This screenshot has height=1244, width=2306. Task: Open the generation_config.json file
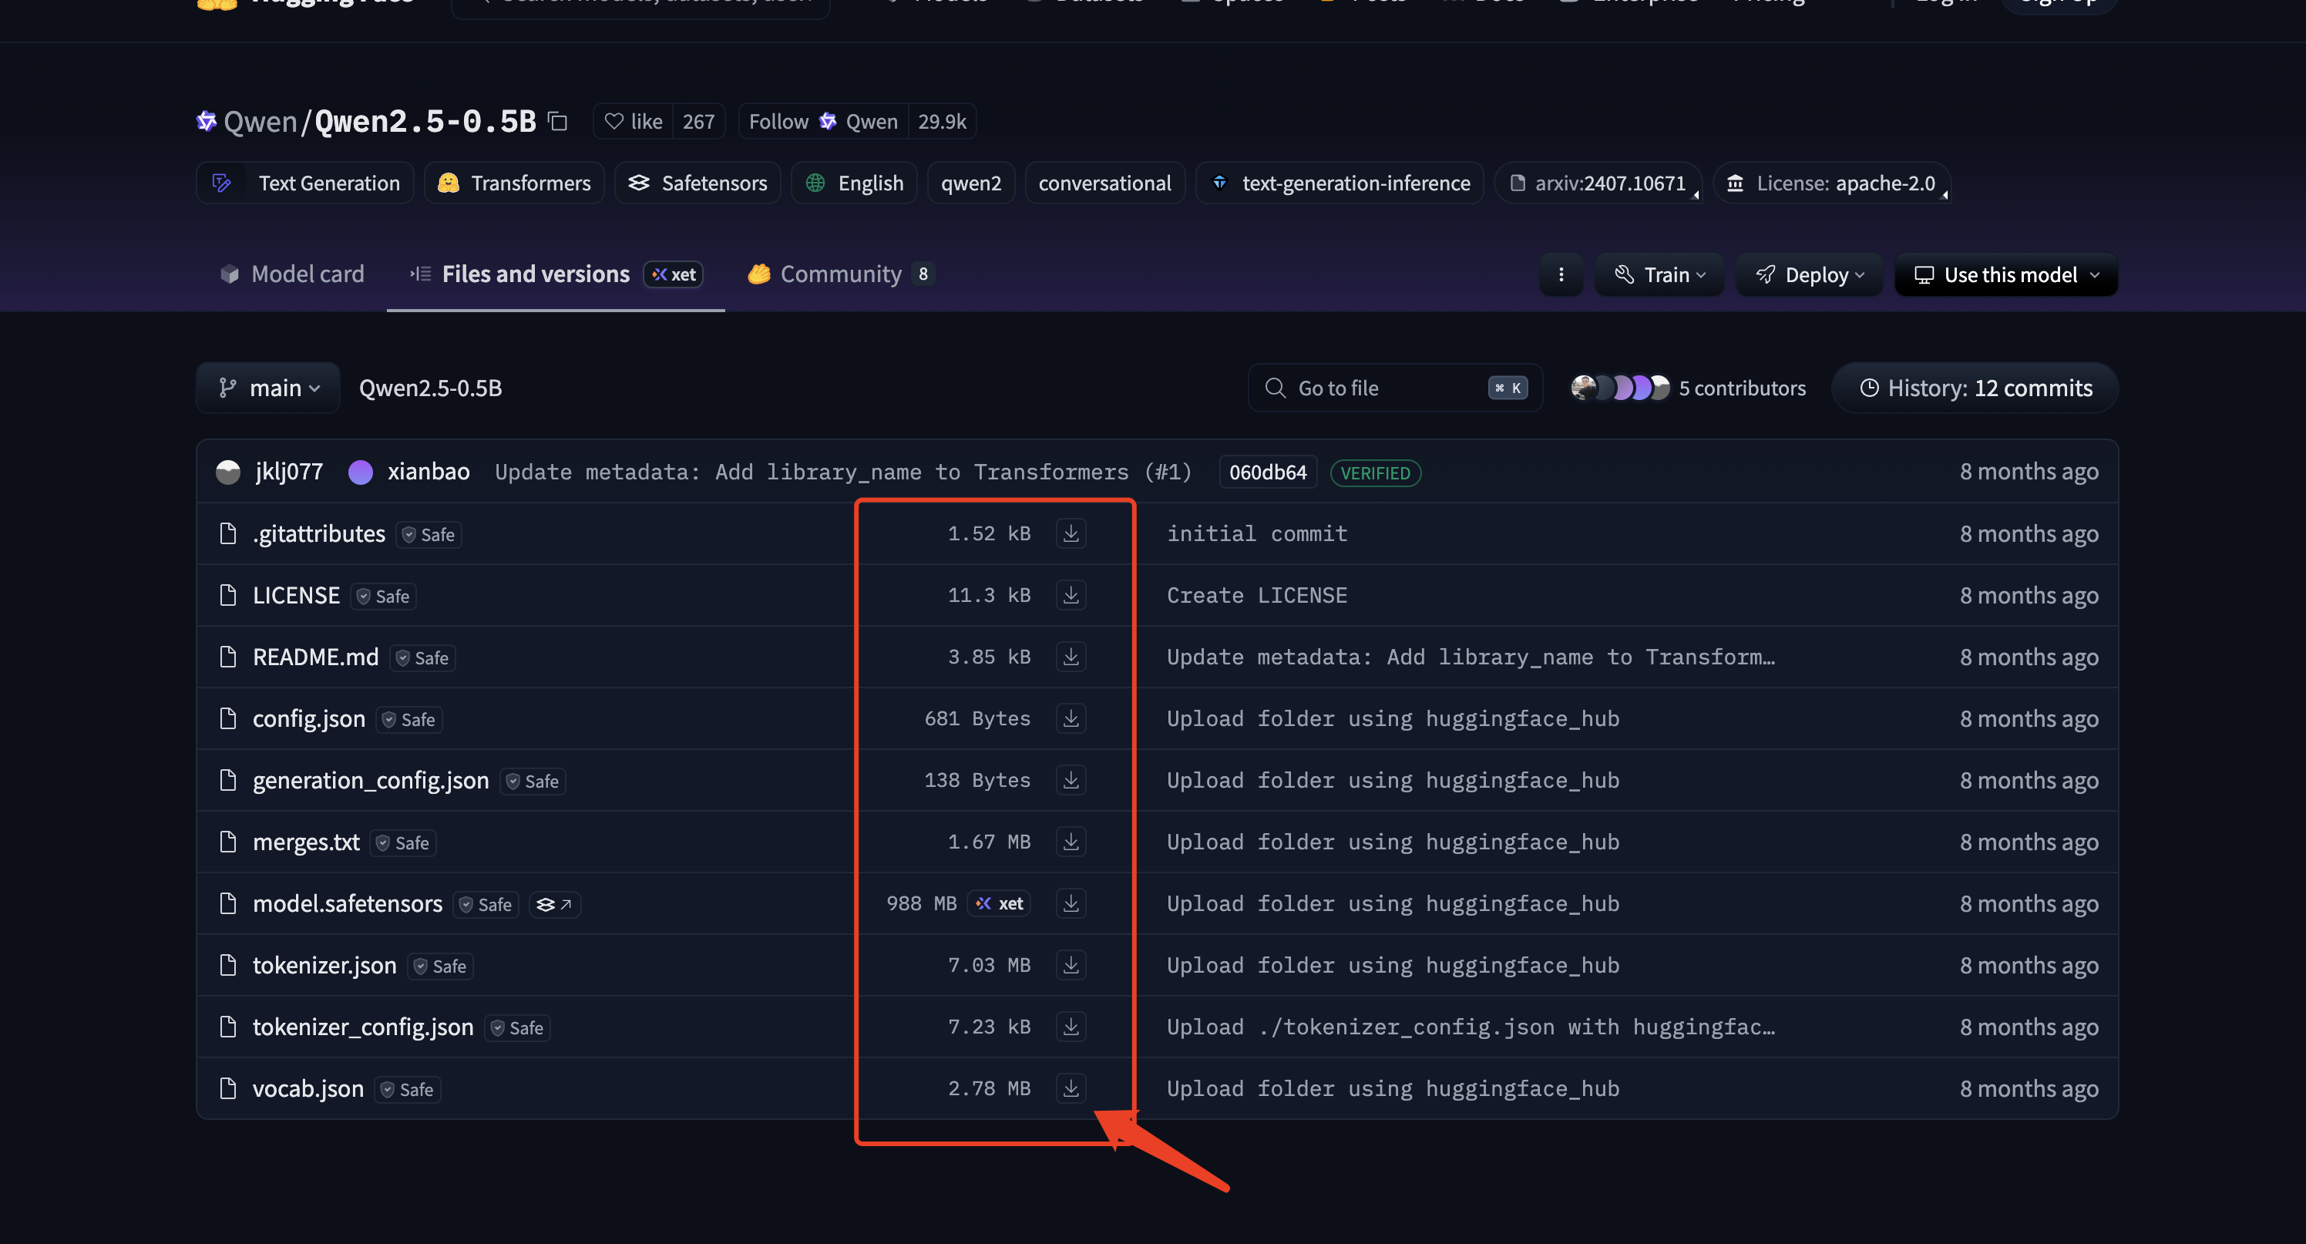click(x=371, y=781)
